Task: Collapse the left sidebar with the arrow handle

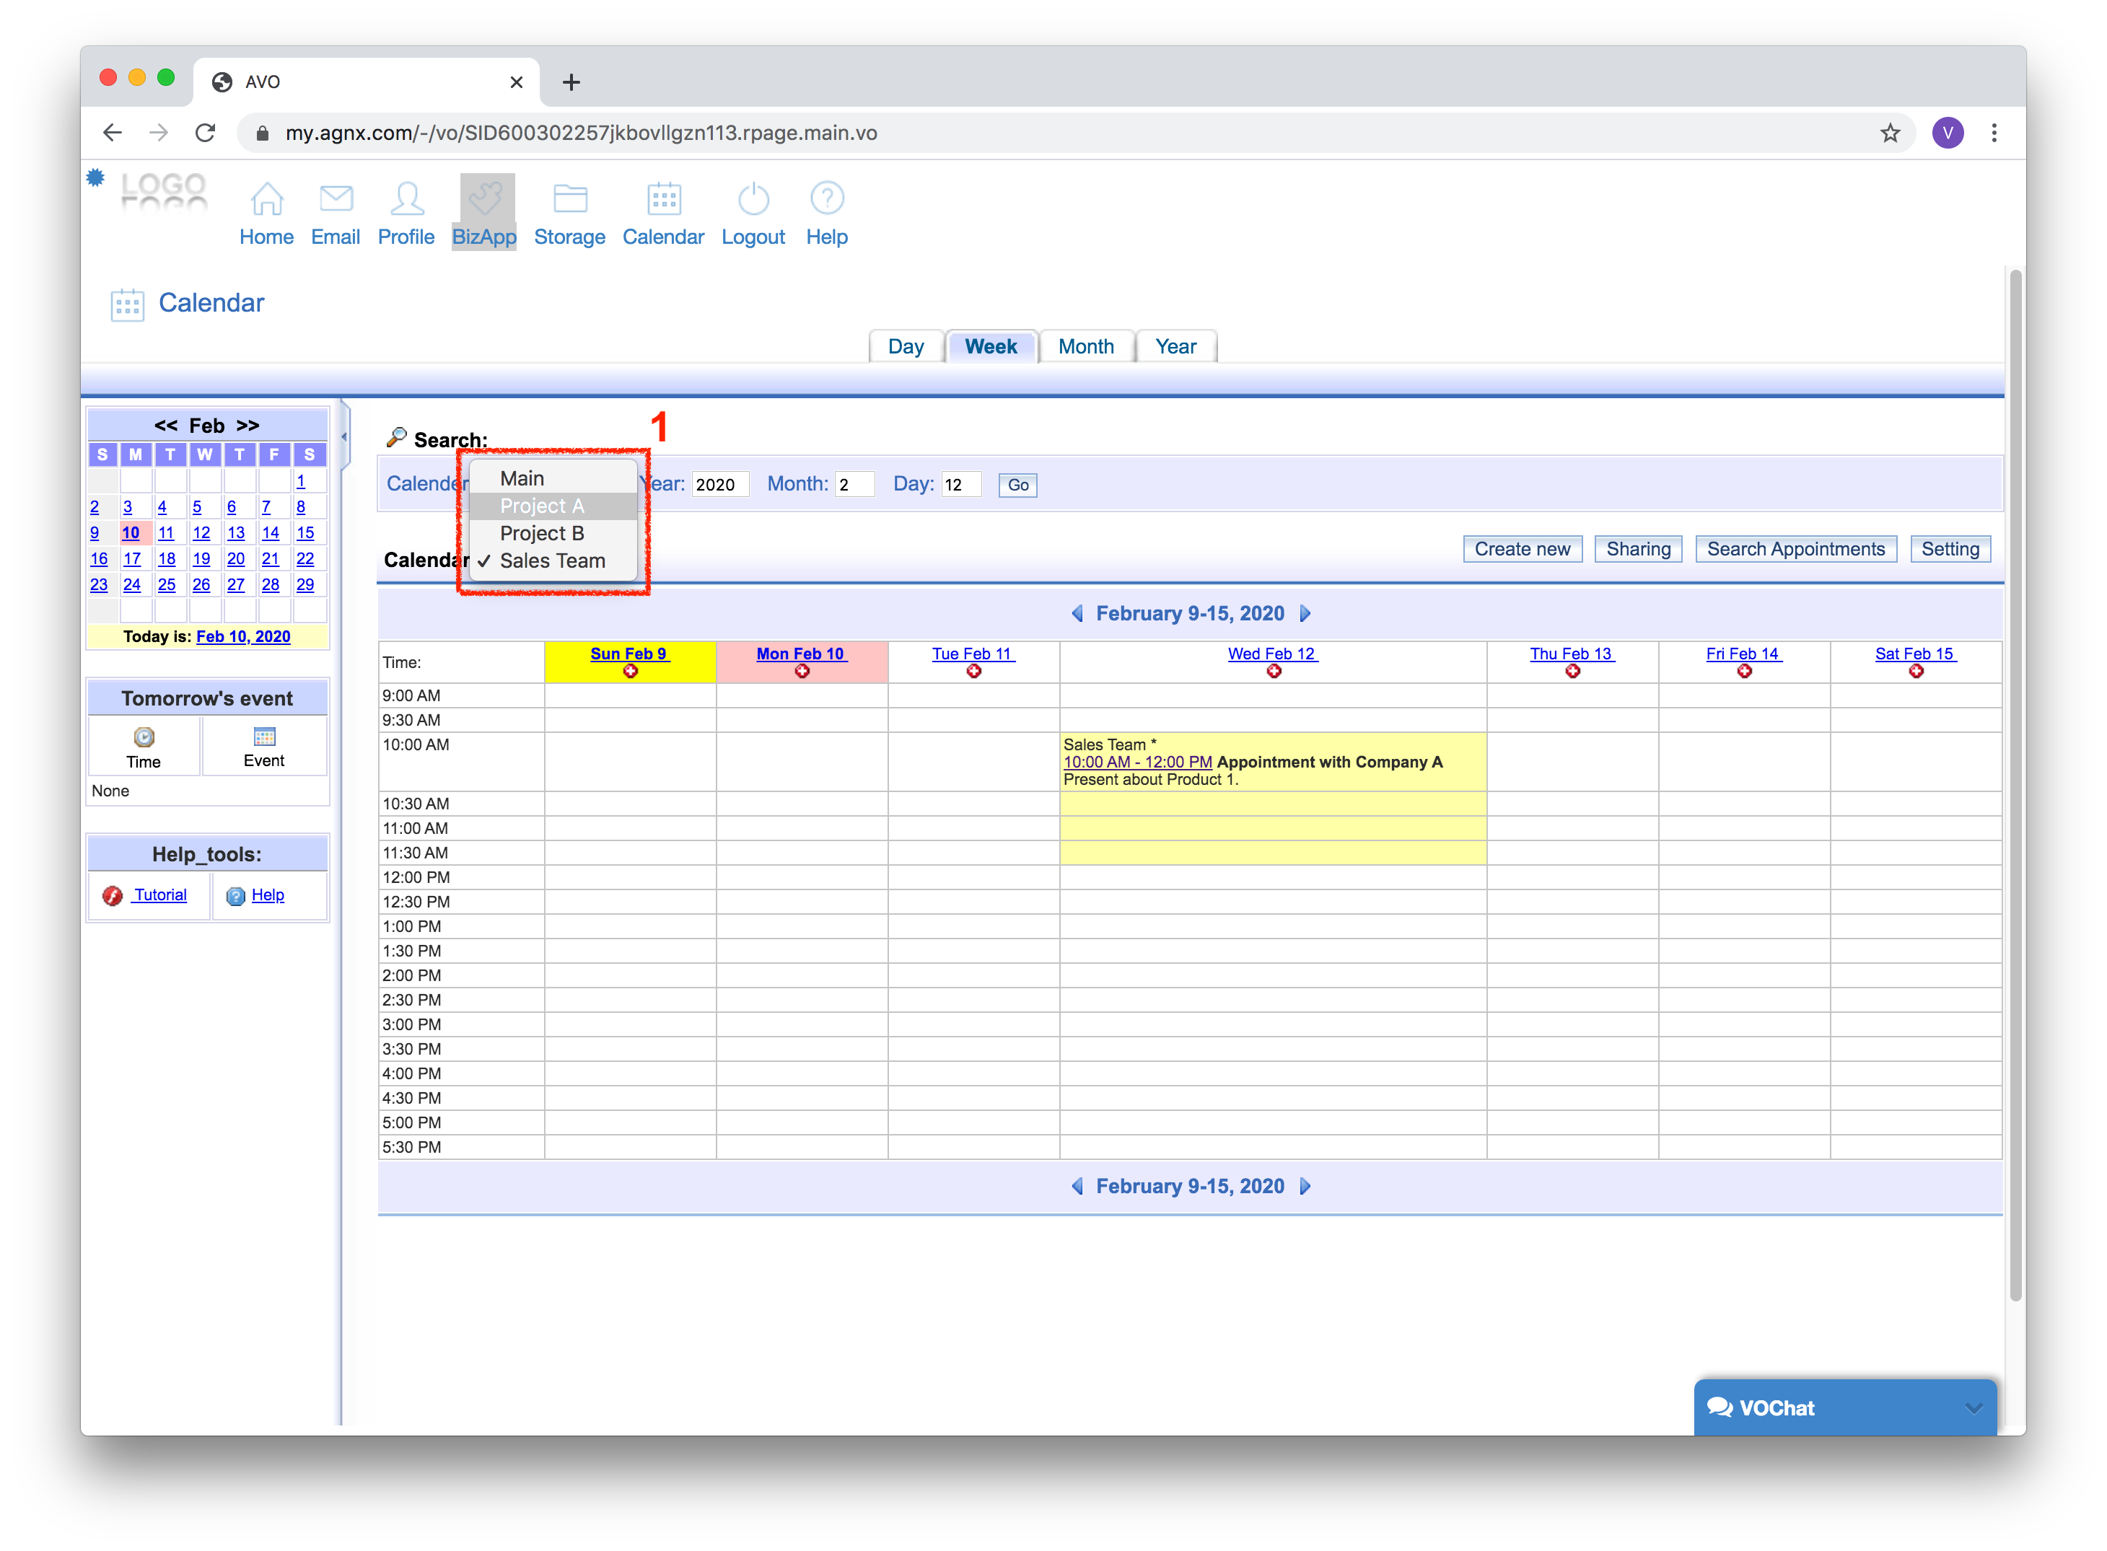Action: click(345, 436)
